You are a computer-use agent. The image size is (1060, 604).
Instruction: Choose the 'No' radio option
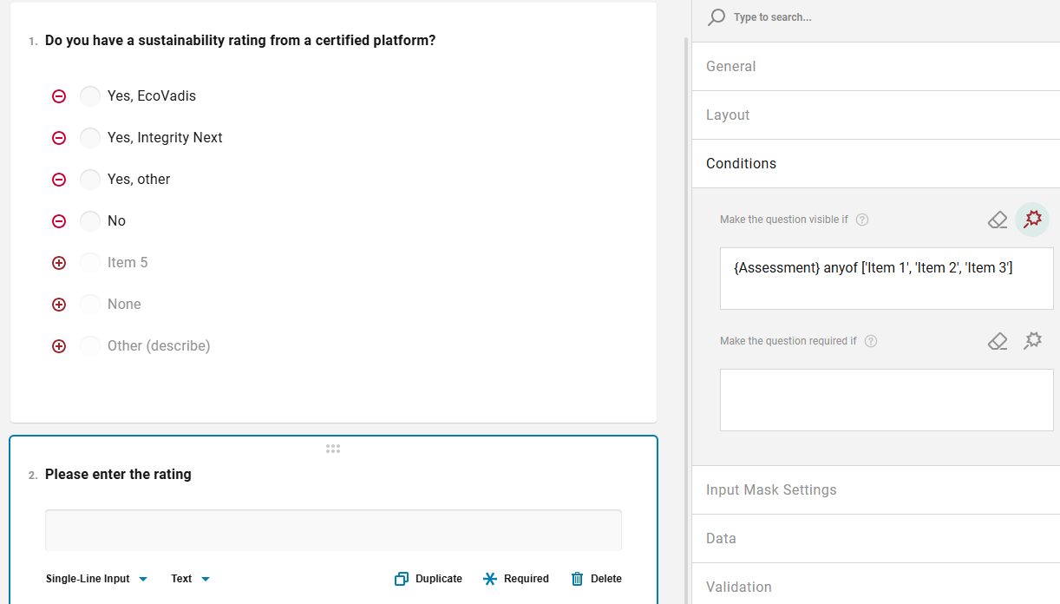pyautogui.click(x=90, y=221)
